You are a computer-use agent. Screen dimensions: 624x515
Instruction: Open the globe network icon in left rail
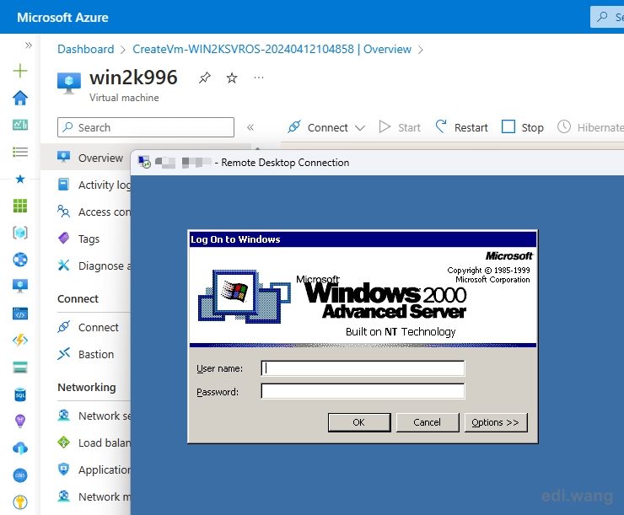[x=20, y=260]
